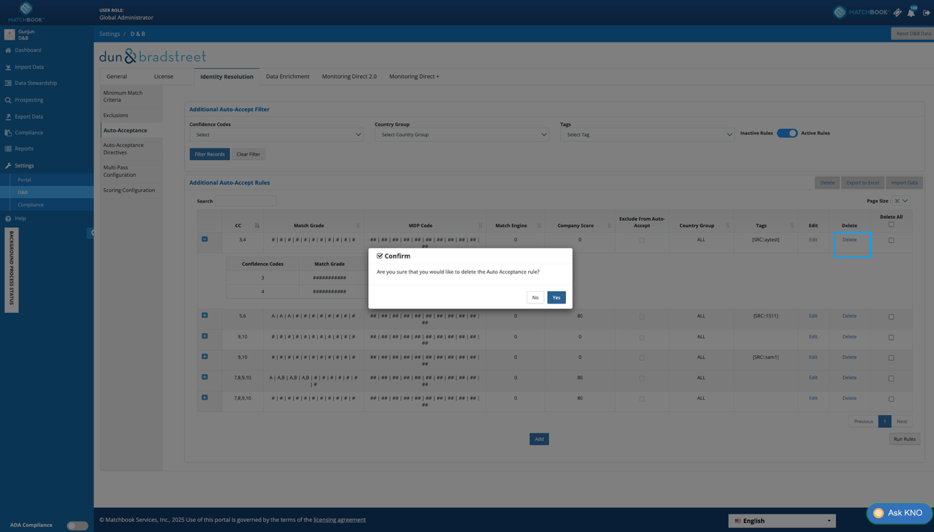Click the Prospecting magnifier icon

click(x=8, y=100)
